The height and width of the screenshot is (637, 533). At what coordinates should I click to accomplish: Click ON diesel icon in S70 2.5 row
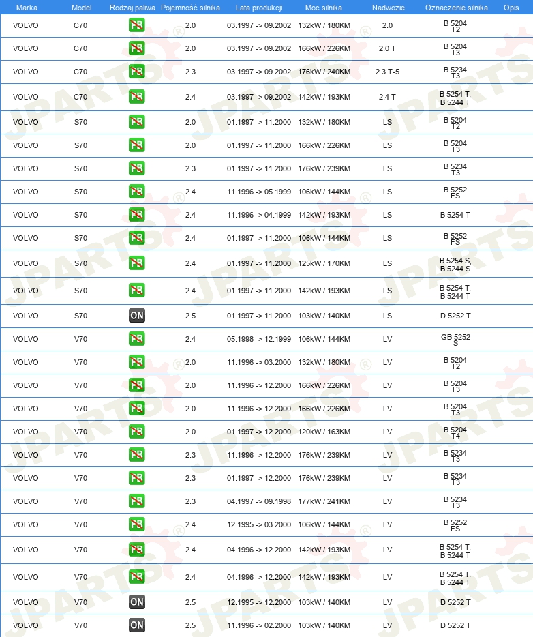(137, 316)
